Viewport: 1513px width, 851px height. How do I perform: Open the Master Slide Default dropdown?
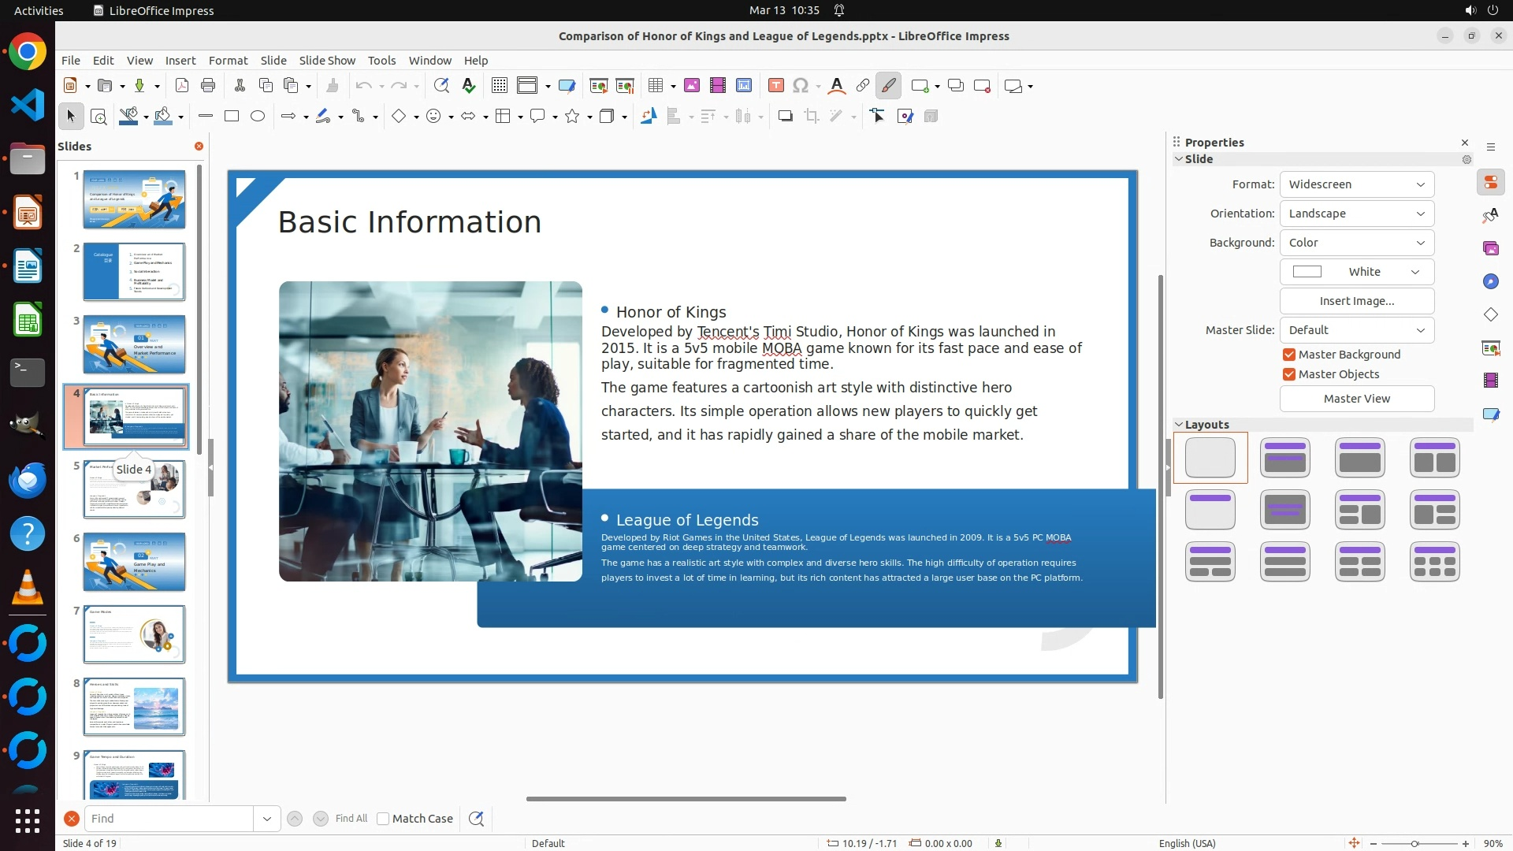1356,330
